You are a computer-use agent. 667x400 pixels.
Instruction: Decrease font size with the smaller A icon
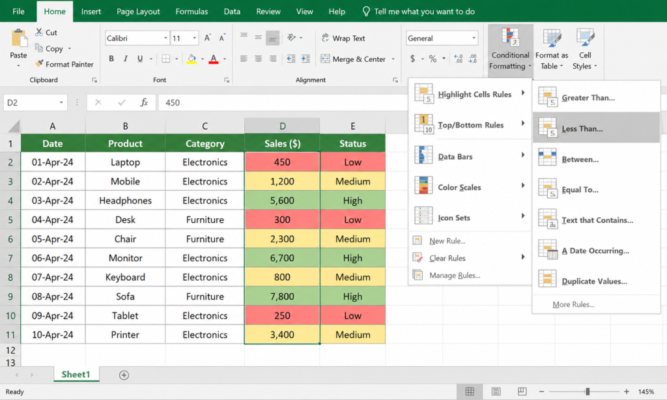click(222, 38)
